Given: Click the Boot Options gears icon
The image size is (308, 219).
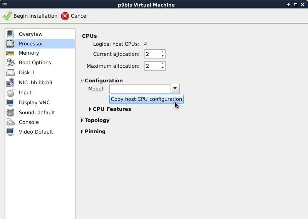Looking at the screenshot, I should pos(10,63).
